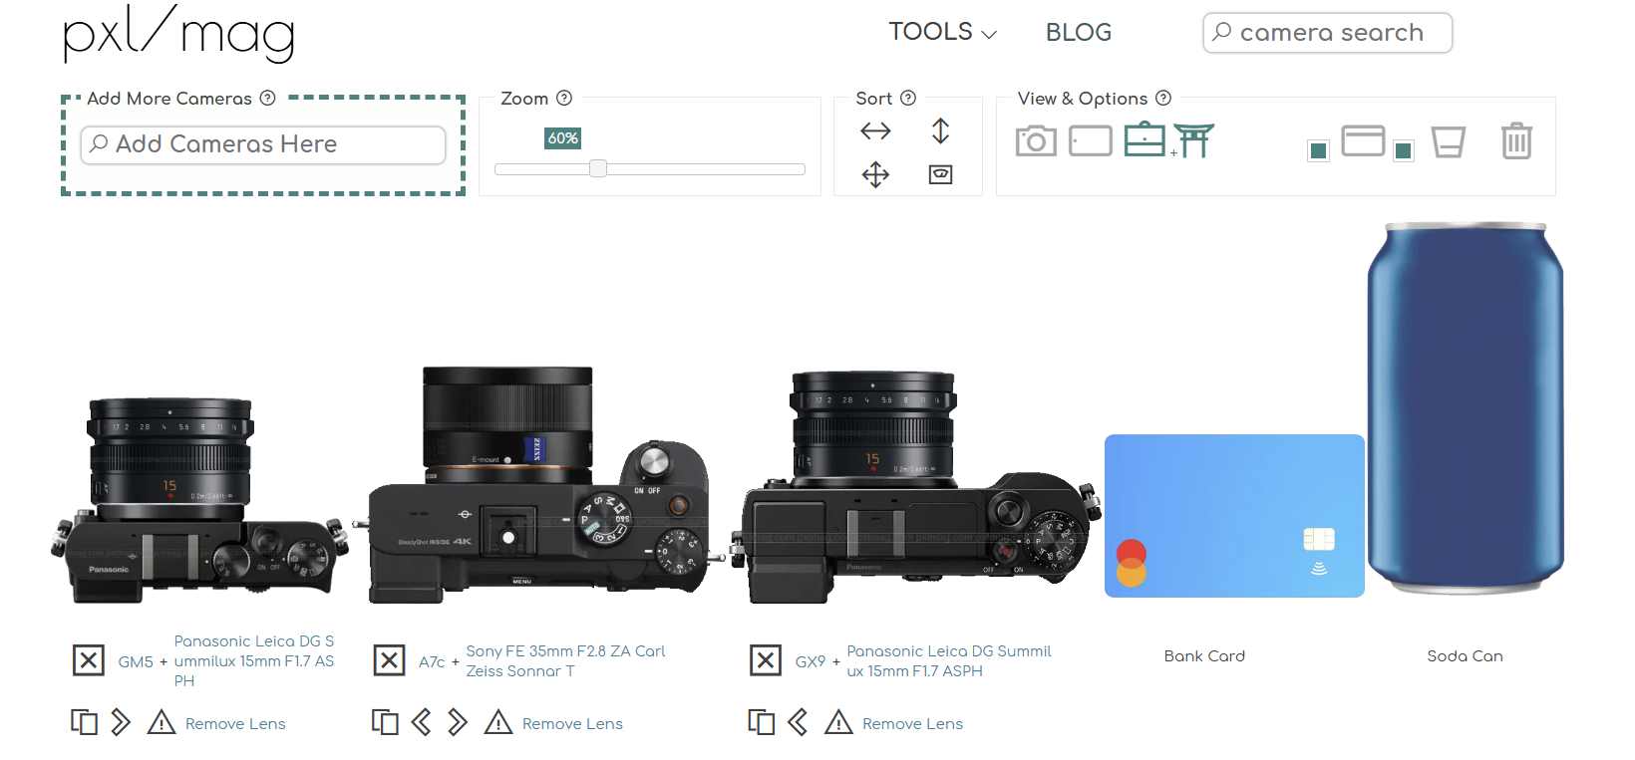Click the zoom slider handle

tap(598, 168)
